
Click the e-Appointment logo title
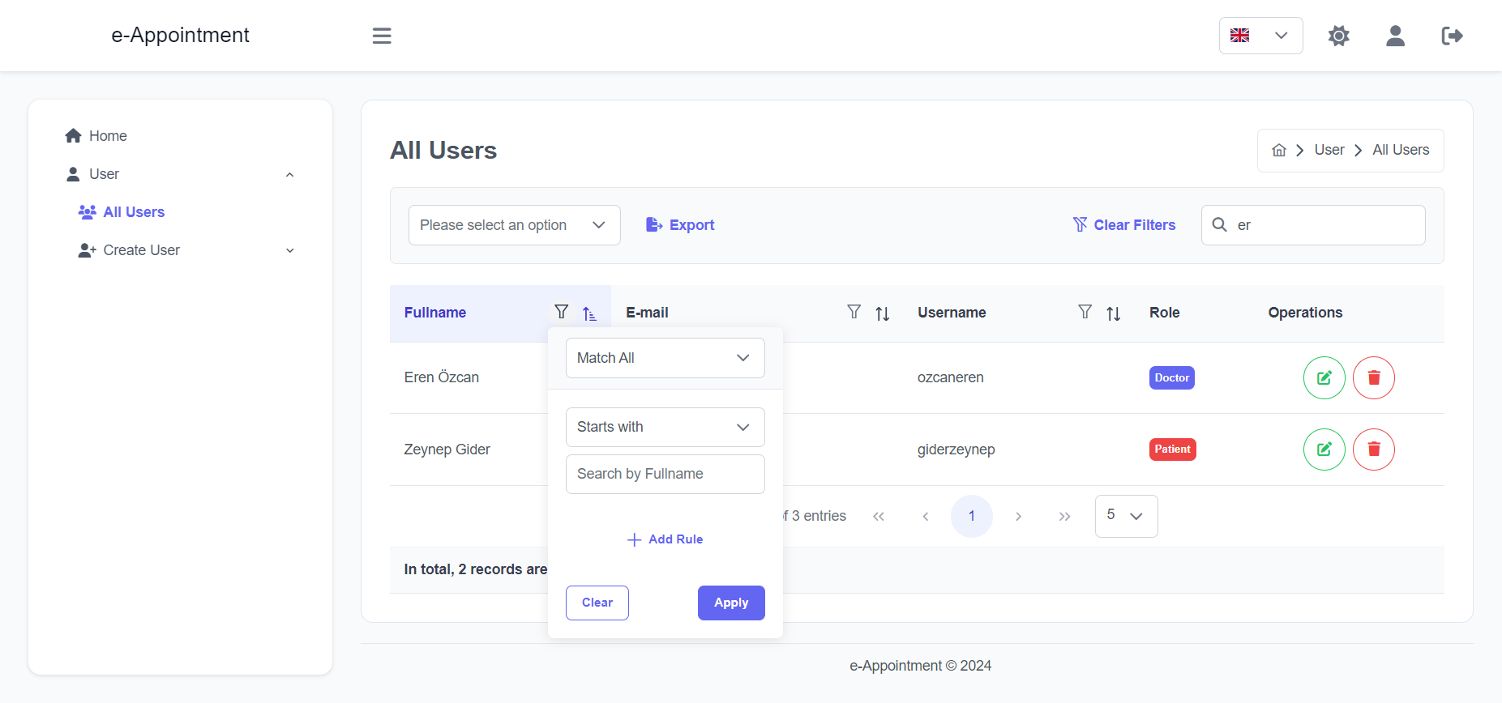point(180,35)
